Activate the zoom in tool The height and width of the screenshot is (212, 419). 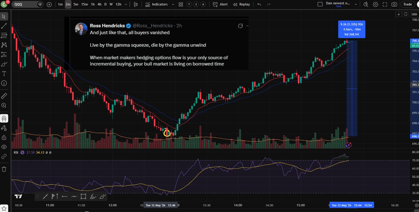pyautogui.click(x=4, y=105)
